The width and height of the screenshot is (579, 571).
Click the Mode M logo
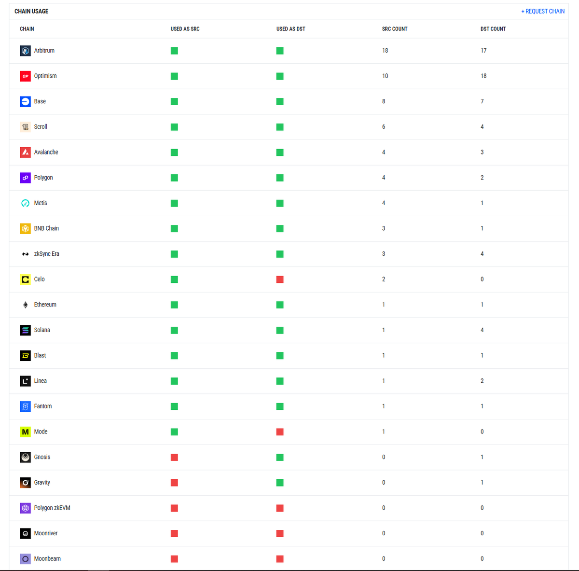coord(25,432)
